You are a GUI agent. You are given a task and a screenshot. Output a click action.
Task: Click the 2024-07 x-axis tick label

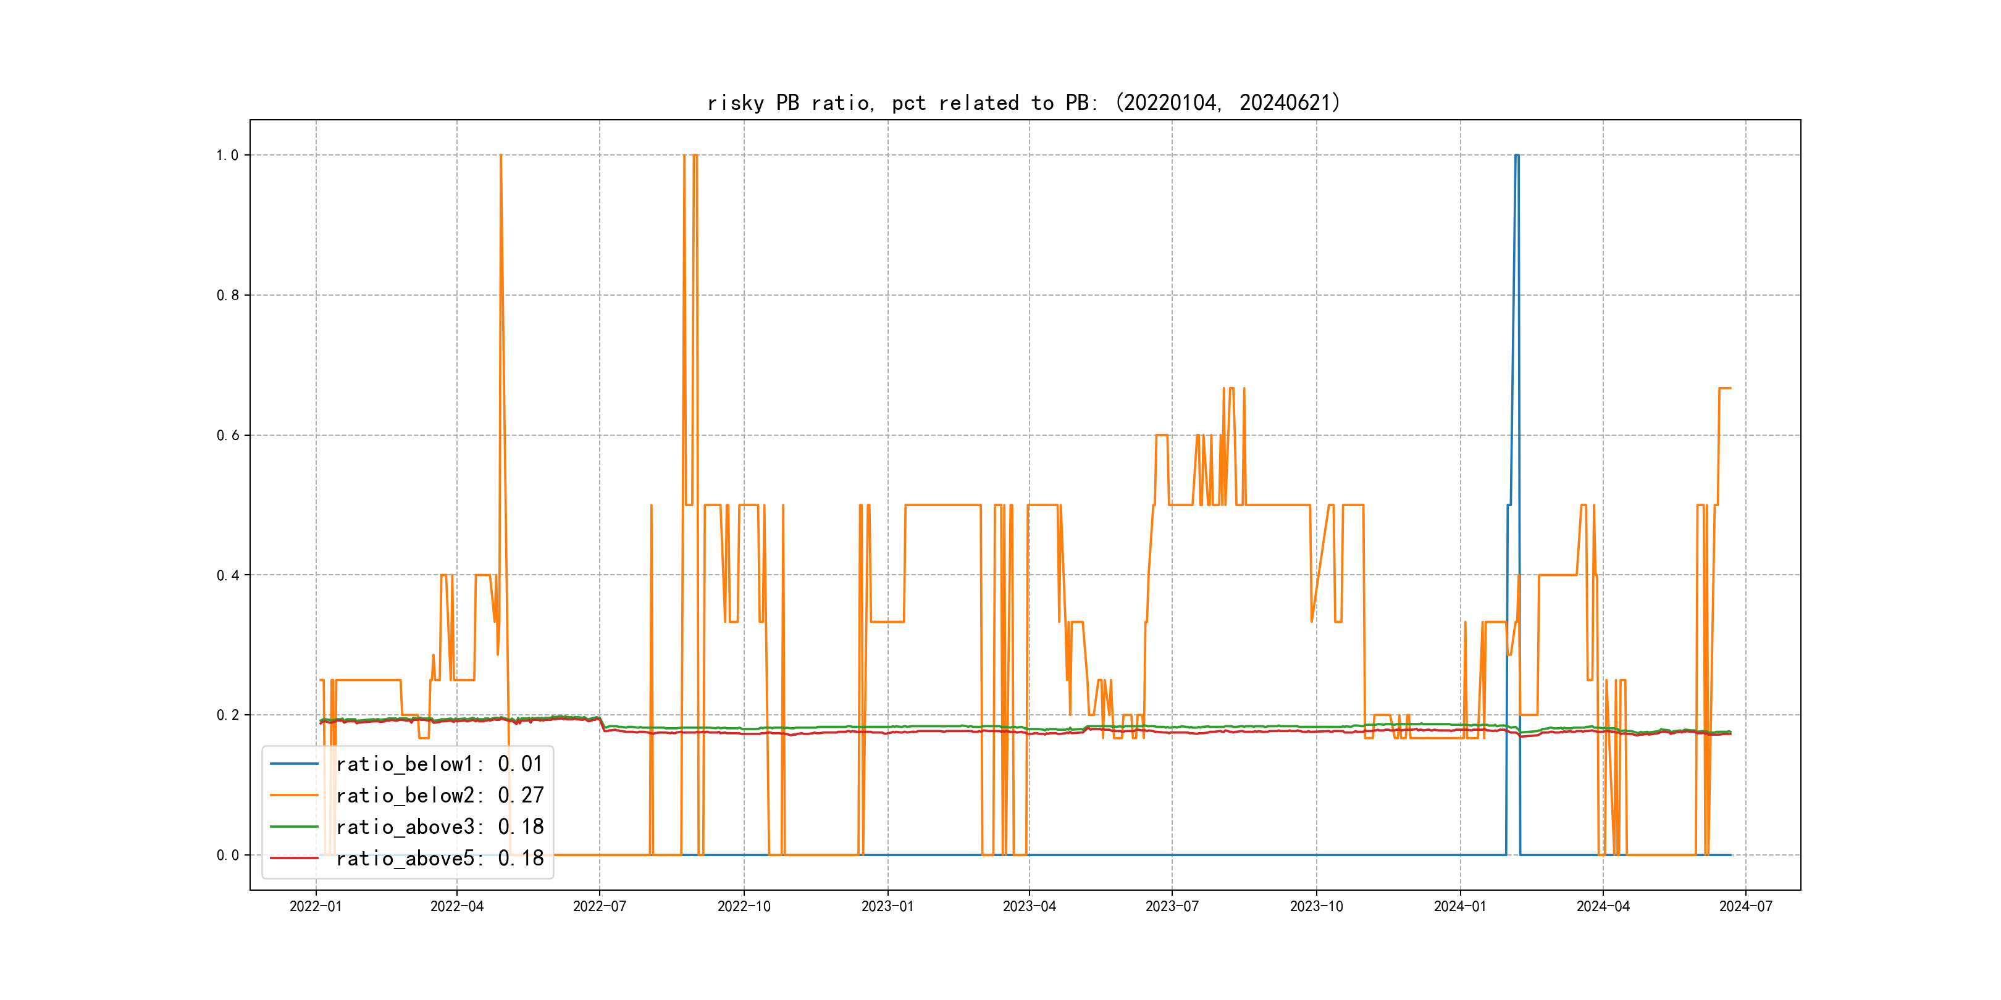[1745, 906]
